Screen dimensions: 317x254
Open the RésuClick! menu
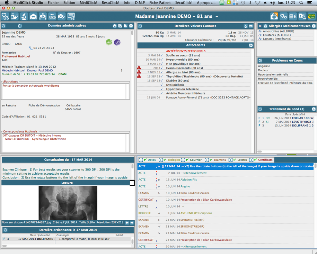point(111,3)
